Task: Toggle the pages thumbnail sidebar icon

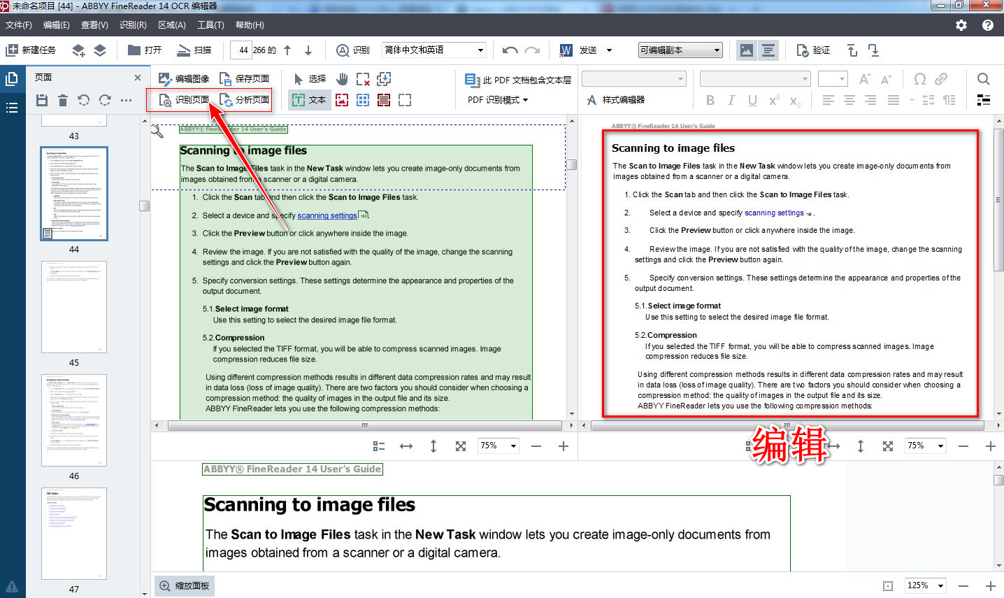Action: coord(12,79)
